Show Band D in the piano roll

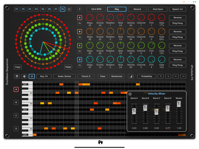coord(16,128)
